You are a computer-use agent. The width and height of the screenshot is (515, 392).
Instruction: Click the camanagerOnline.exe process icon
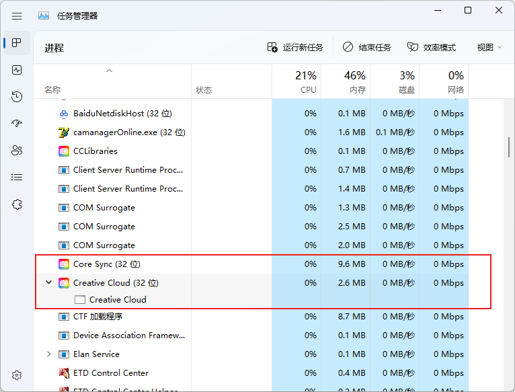[64, 132]
